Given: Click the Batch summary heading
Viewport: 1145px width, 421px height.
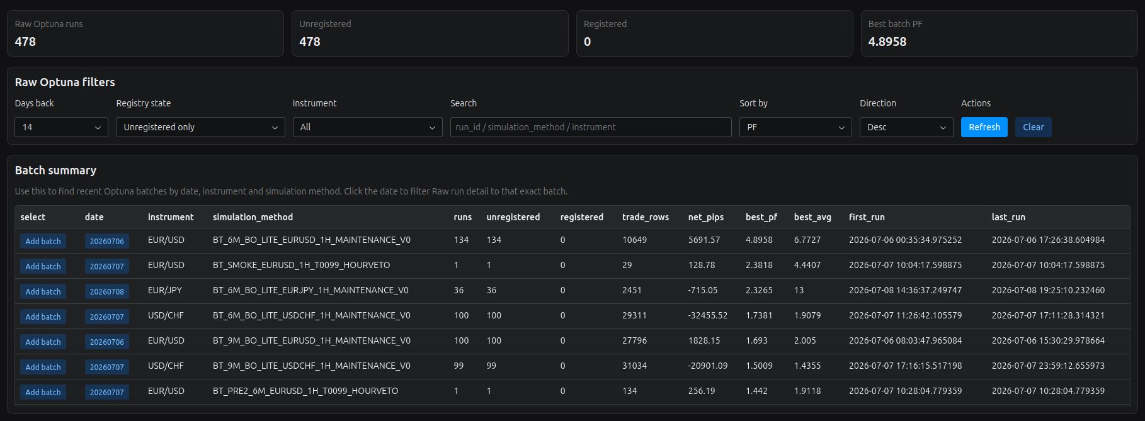Looking at the screenshot, I should pos(55,171).
